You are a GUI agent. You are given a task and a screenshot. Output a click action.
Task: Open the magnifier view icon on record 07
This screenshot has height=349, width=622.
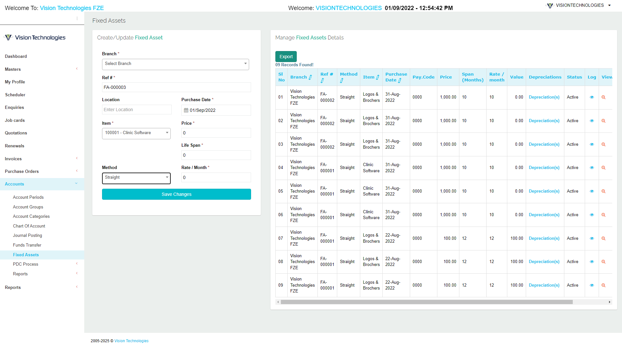[604, 238]
